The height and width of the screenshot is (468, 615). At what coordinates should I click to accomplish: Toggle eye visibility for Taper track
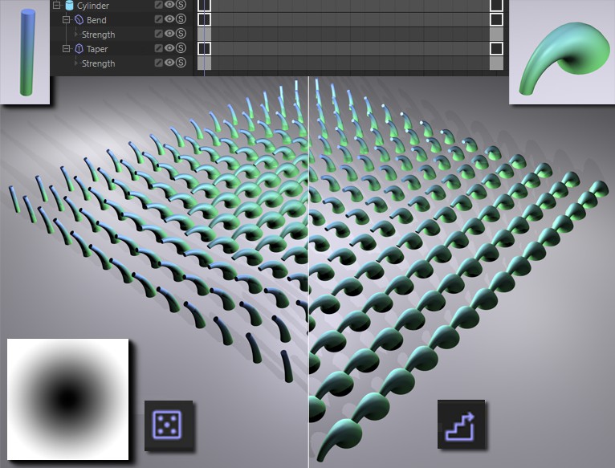click(169, 48)
